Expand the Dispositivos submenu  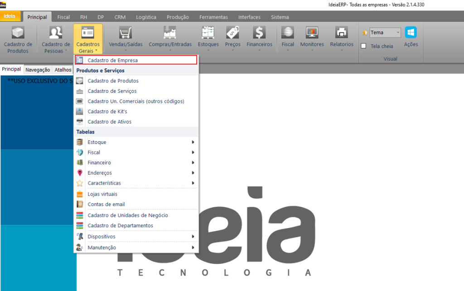136,237
